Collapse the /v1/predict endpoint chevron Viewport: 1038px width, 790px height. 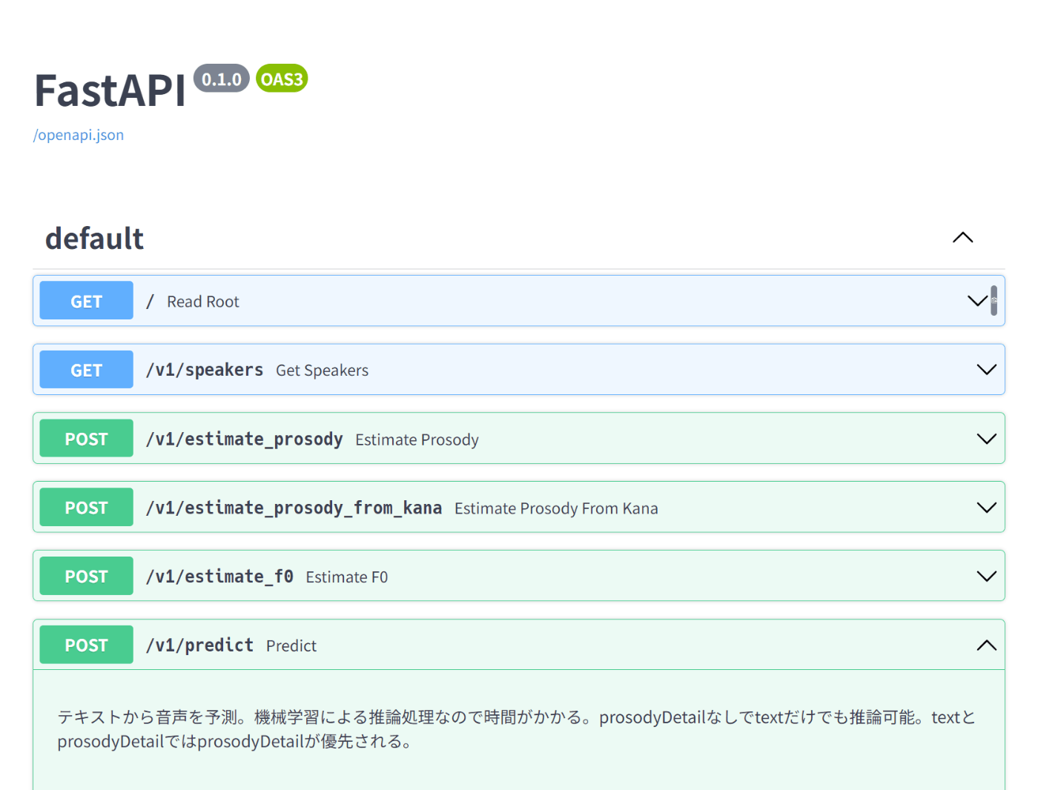(x=986, y=645)
